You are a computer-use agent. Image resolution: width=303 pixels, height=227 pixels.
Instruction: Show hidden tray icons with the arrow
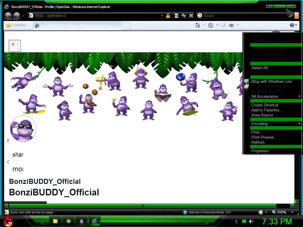236,222
